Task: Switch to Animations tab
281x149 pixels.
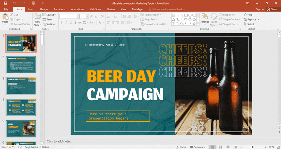Action: point(77,9)
